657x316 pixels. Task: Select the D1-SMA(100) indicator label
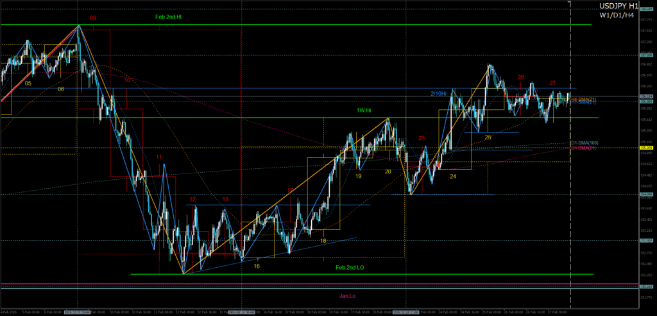pyautogui.click(x=583, y=143)
